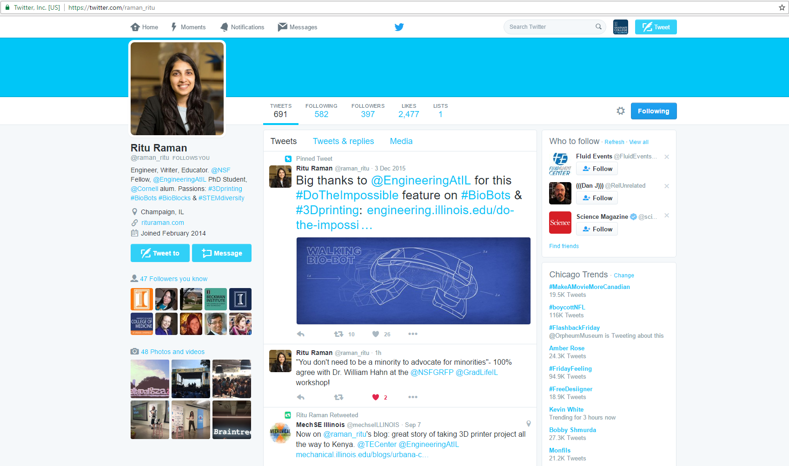Click the location pin on the MechSE tweet
This screenshot has height=466, width=789.
pos(529,424)
